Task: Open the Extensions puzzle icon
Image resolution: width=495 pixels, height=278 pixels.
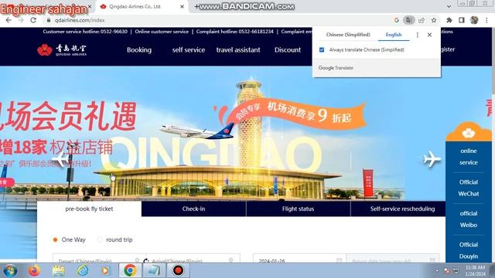Action: pos(449,20)
